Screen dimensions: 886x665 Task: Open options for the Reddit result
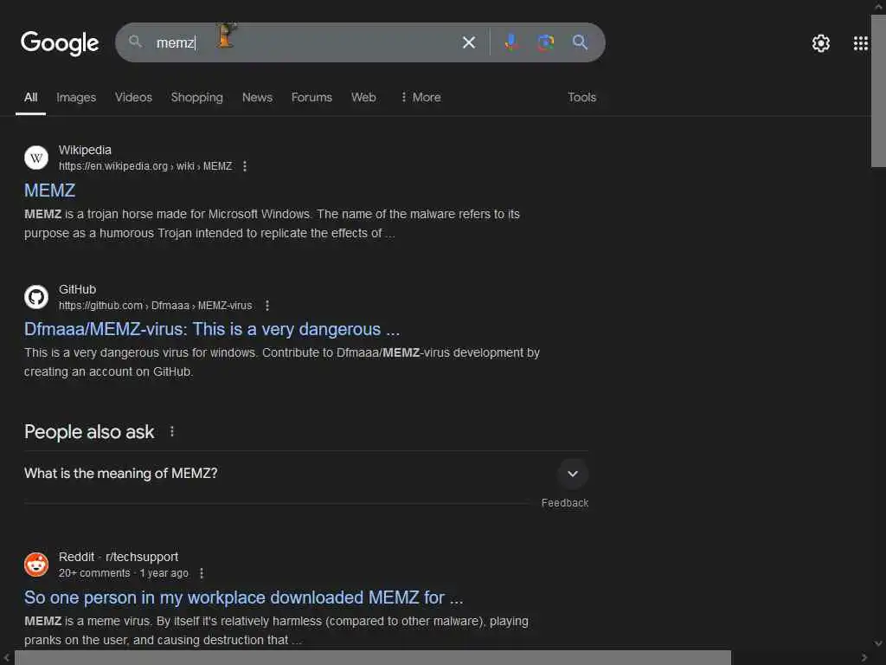[x=202, y=573]
